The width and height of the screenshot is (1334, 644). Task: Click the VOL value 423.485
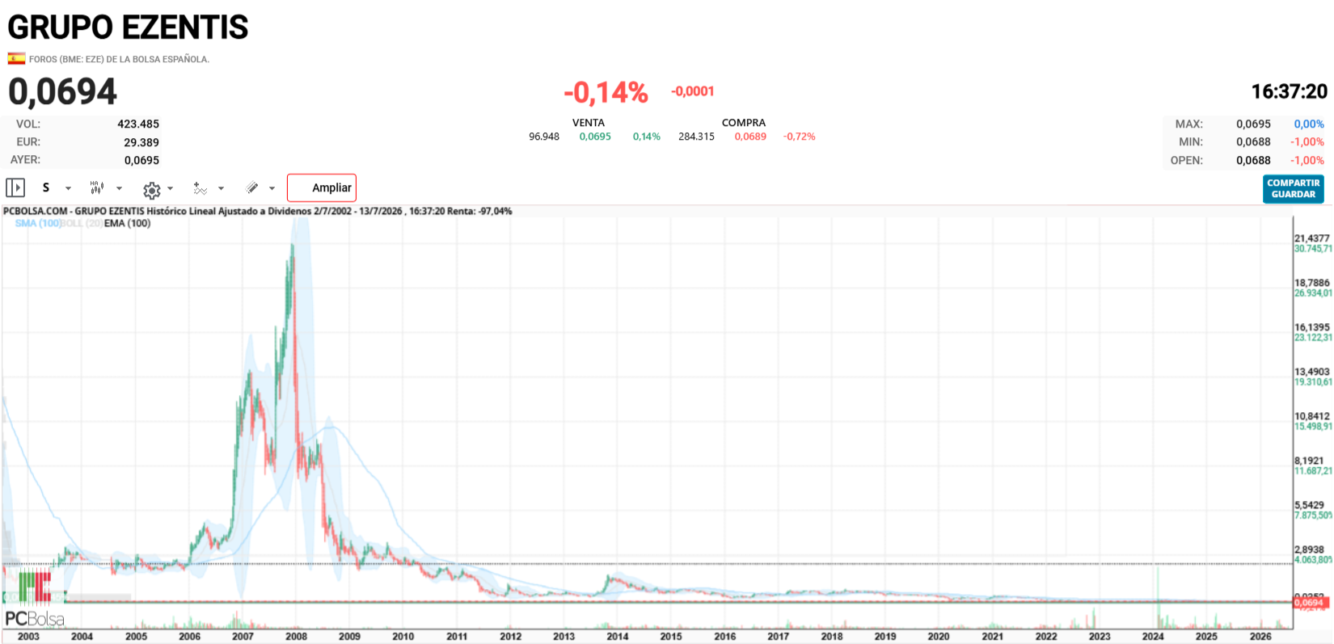coord(138,124)
